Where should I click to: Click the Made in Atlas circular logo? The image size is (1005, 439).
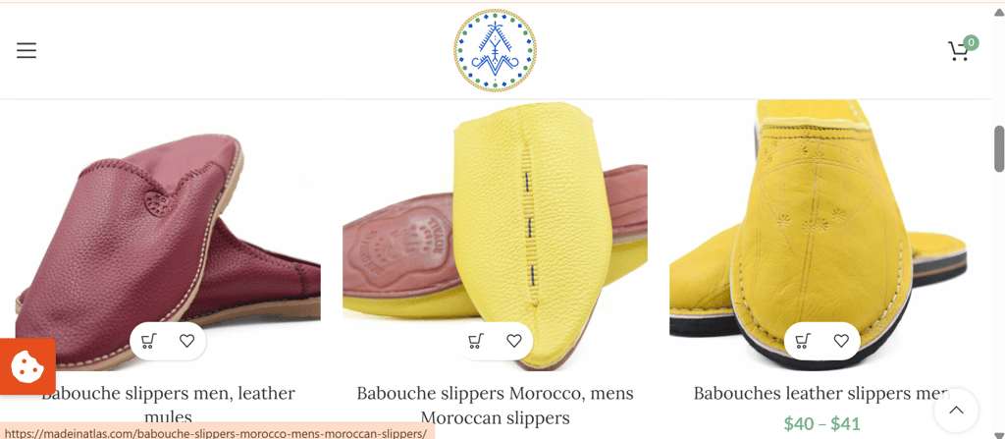[495, 50]
